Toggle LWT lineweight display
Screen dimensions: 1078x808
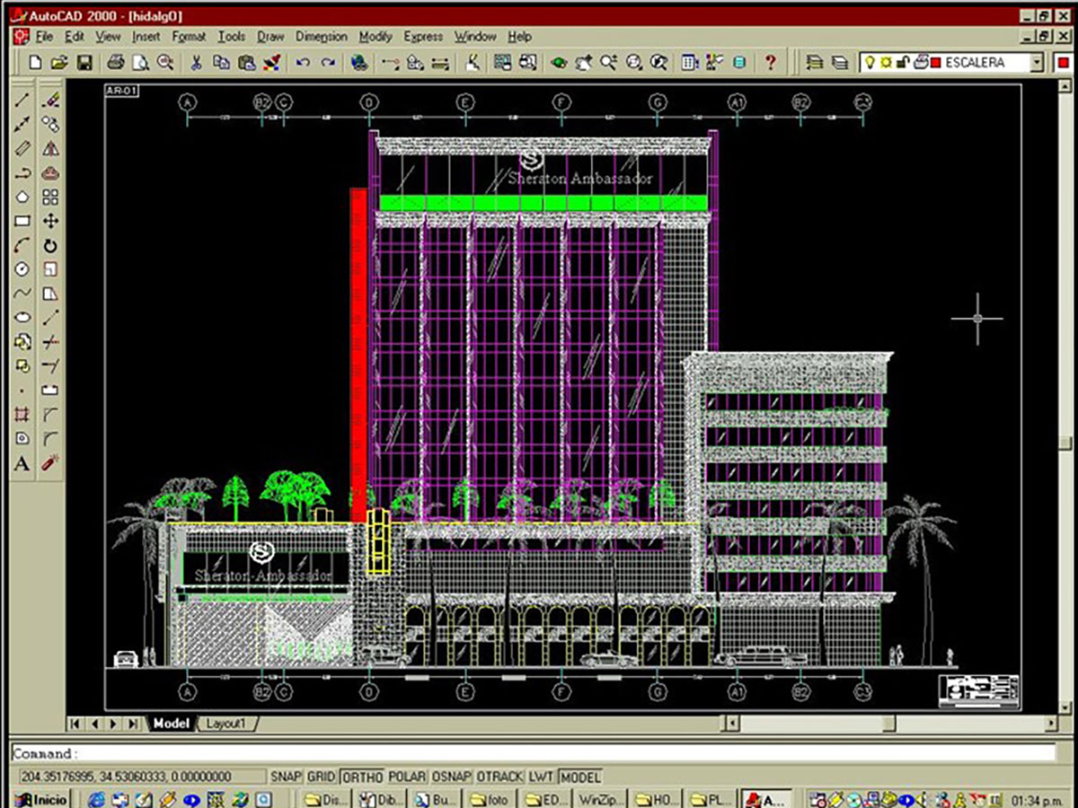(541, 777)
